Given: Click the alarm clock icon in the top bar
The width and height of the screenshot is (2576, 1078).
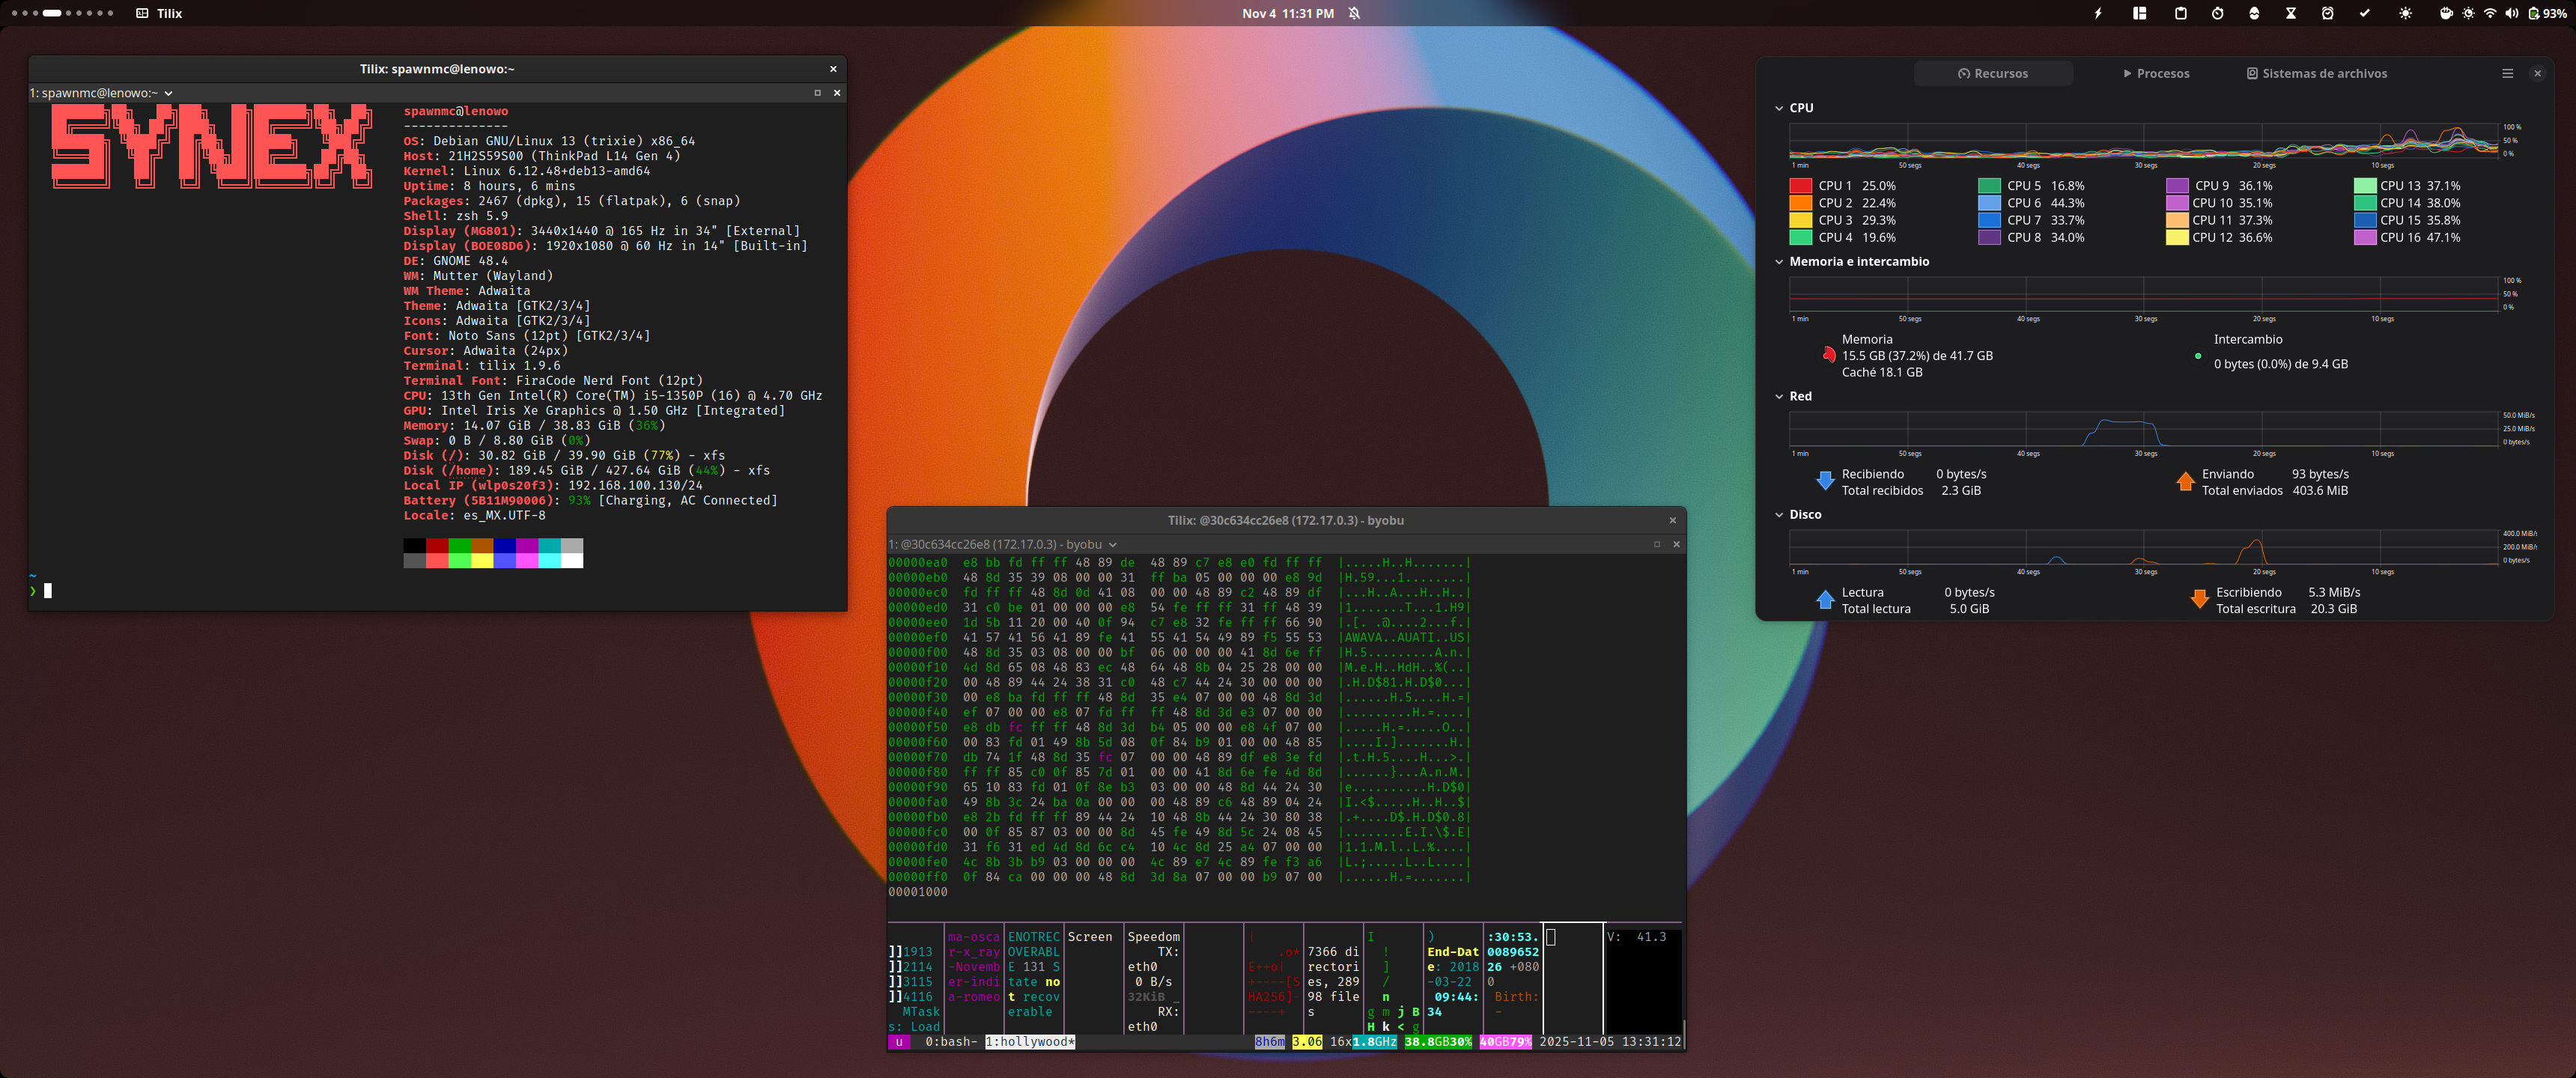Looking at the screenshot, I should [2327, 14].
